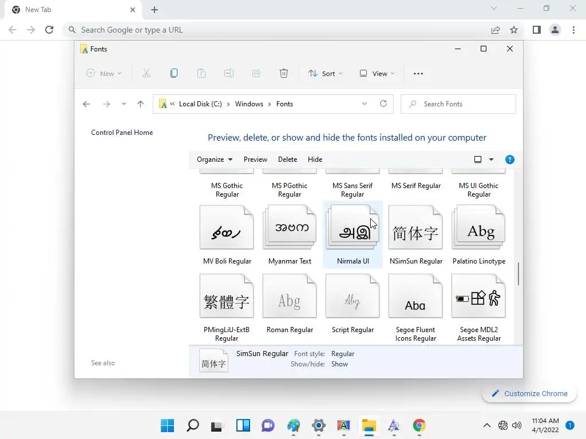Image resolution: width=586 pixels, height=439 pixels.
Task: Bookmark this tab with the star icon
Action: click(x=514, y=30)
